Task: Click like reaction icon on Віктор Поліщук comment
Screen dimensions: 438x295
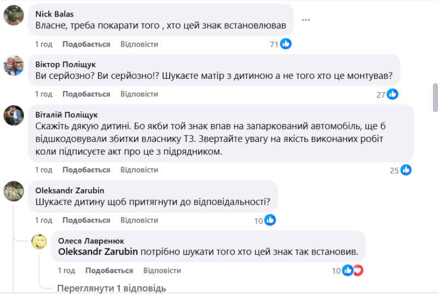Action: point(393,94)
